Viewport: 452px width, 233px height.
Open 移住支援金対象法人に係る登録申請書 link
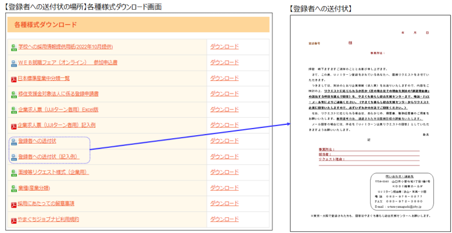[59, 94]
